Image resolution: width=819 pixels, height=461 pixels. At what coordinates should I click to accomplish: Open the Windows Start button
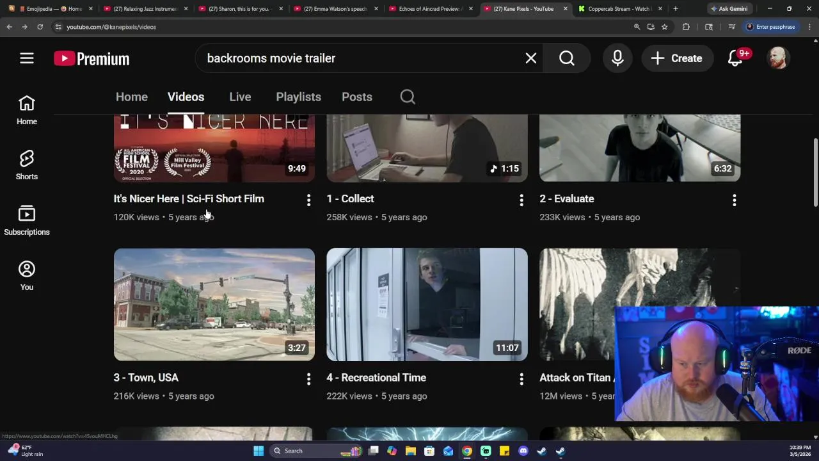click(258, 451)
